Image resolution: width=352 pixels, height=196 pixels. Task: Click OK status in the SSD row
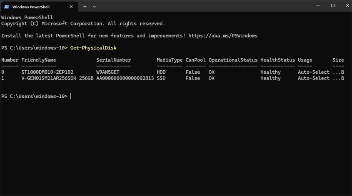click(x=212, y=78)
